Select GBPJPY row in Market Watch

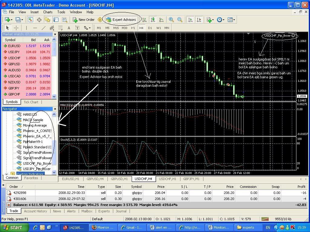click(27, 88)
